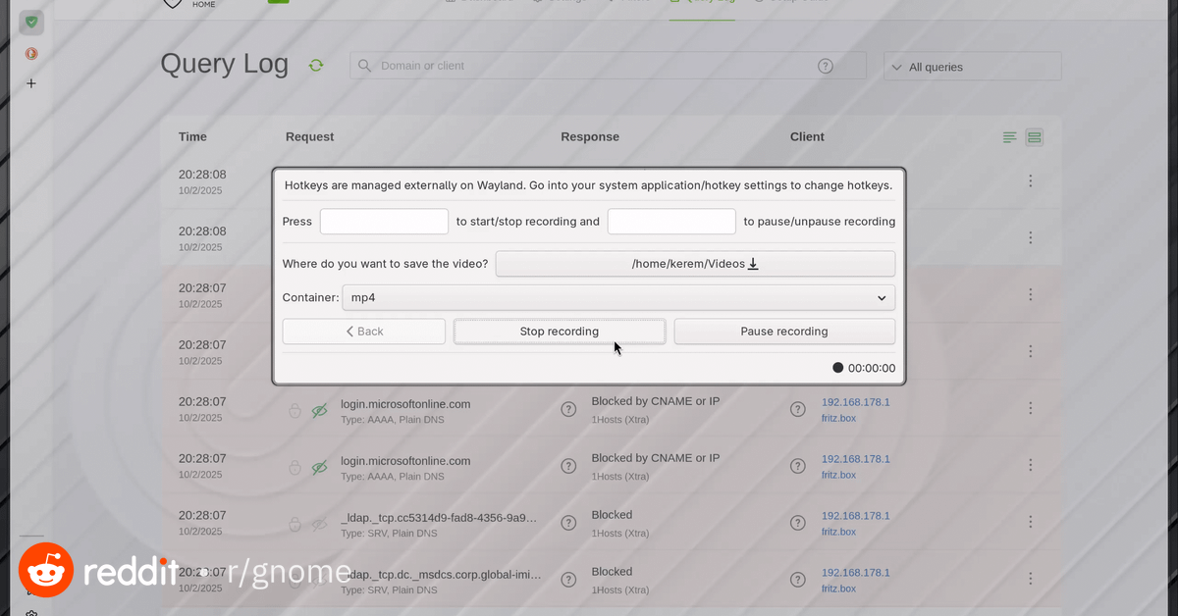Focus the Domain or client search box

[589, 66]
